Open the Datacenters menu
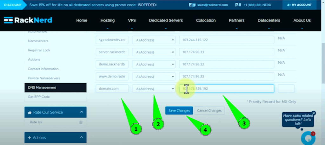 point(269,20)
